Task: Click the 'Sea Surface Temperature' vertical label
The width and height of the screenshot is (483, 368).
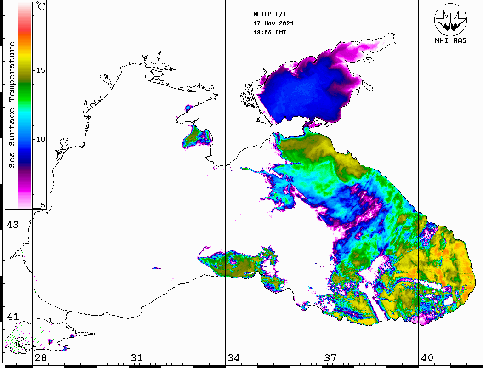Action: pyautogui.click(x=11, y=105)
